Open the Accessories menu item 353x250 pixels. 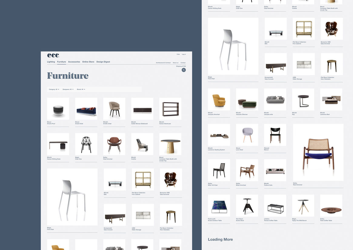pyautogui.click(x=74, y=62)
